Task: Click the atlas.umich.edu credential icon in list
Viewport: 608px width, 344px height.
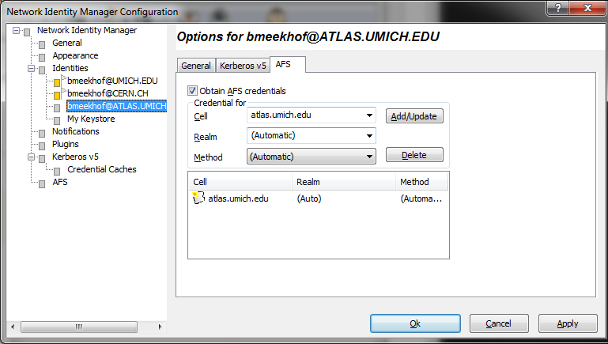Action: (198, 198)
